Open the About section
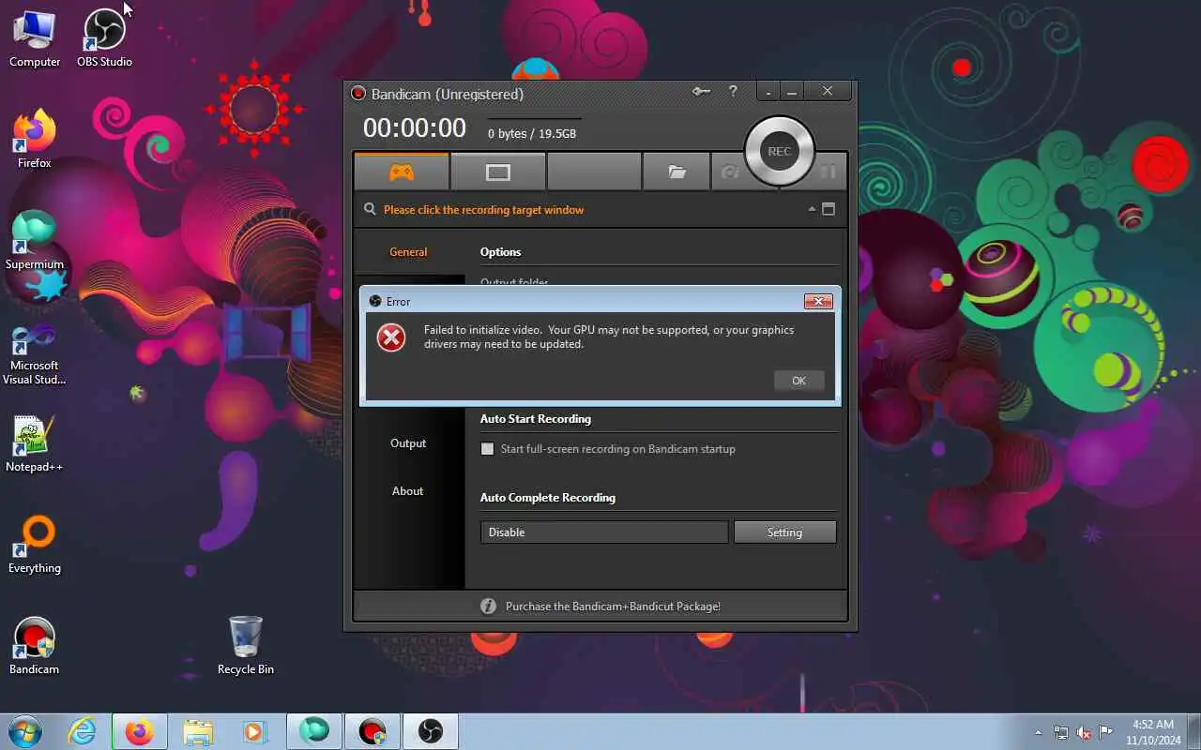1201x750 pixels. pyautogui.click(x=408, y=491)
